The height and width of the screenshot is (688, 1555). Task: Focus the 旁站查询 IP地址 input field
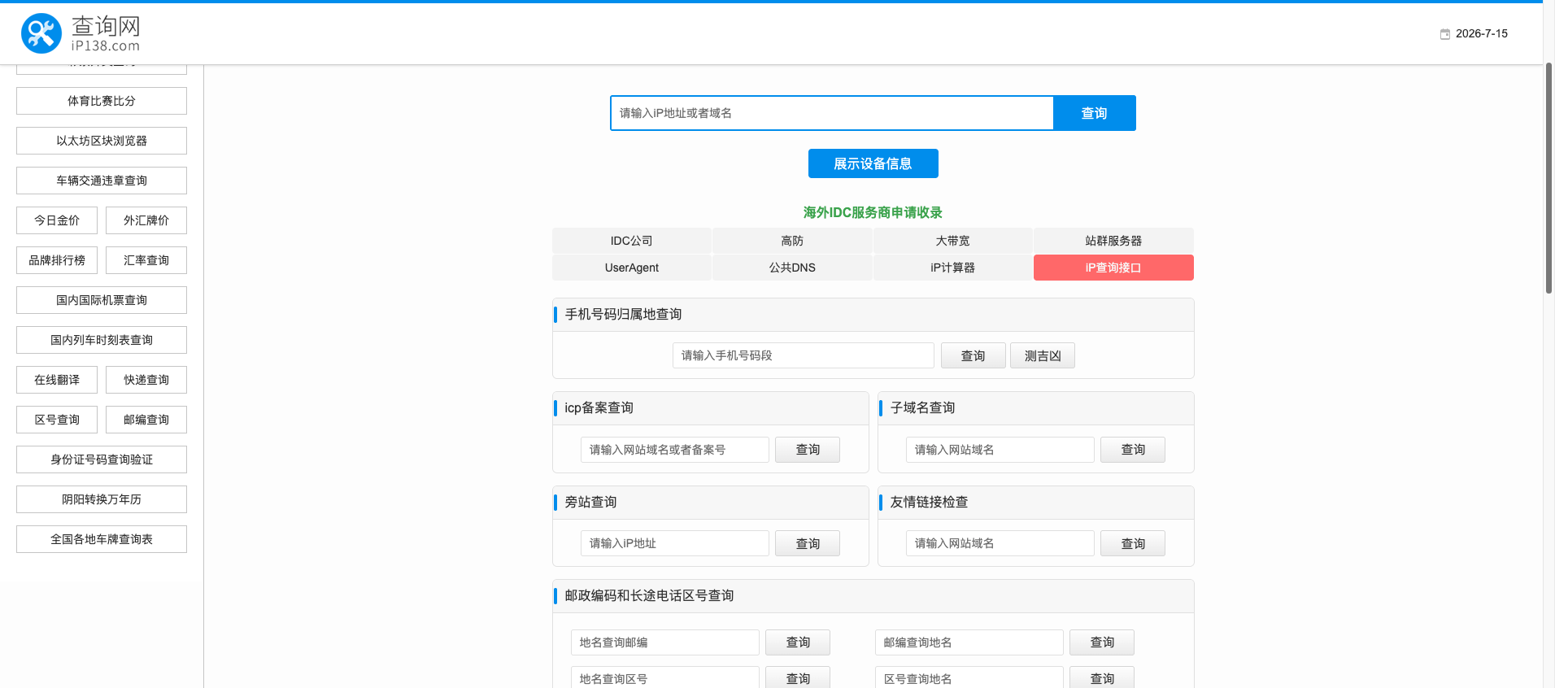pos(675,543)
